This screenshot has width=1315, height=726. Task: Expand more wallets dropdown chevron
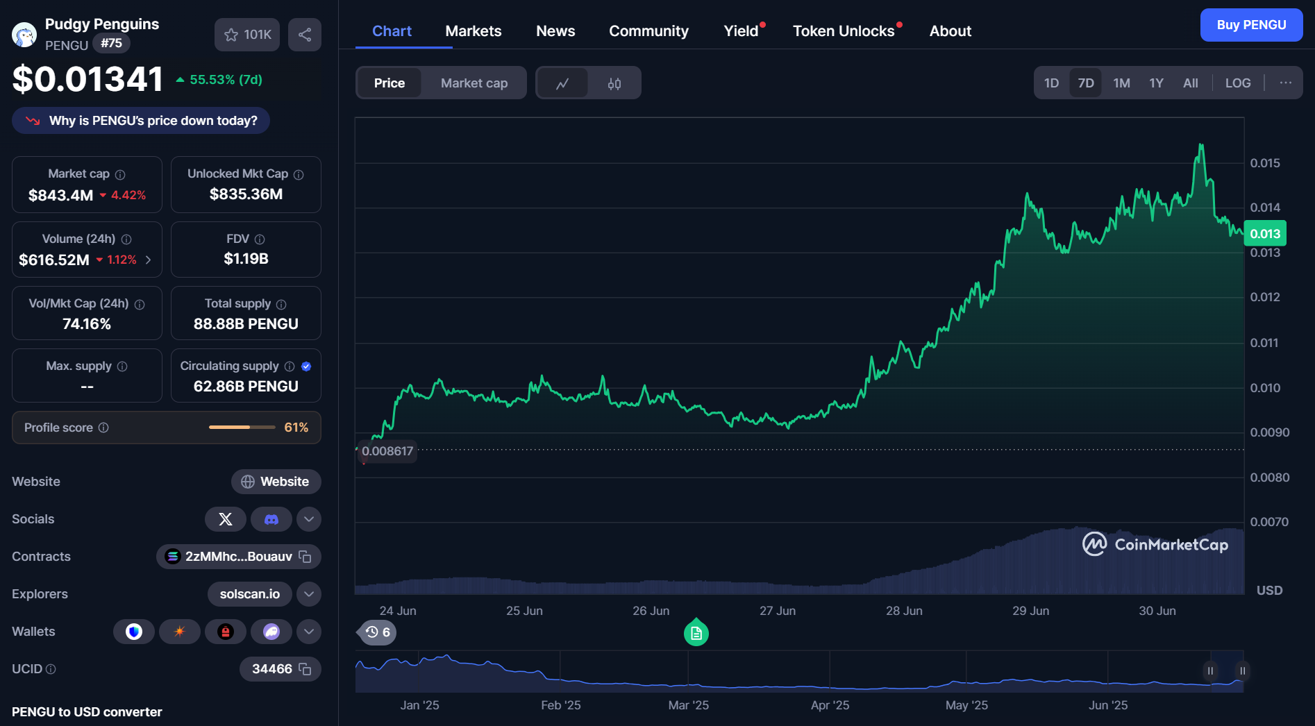point(309,632)
